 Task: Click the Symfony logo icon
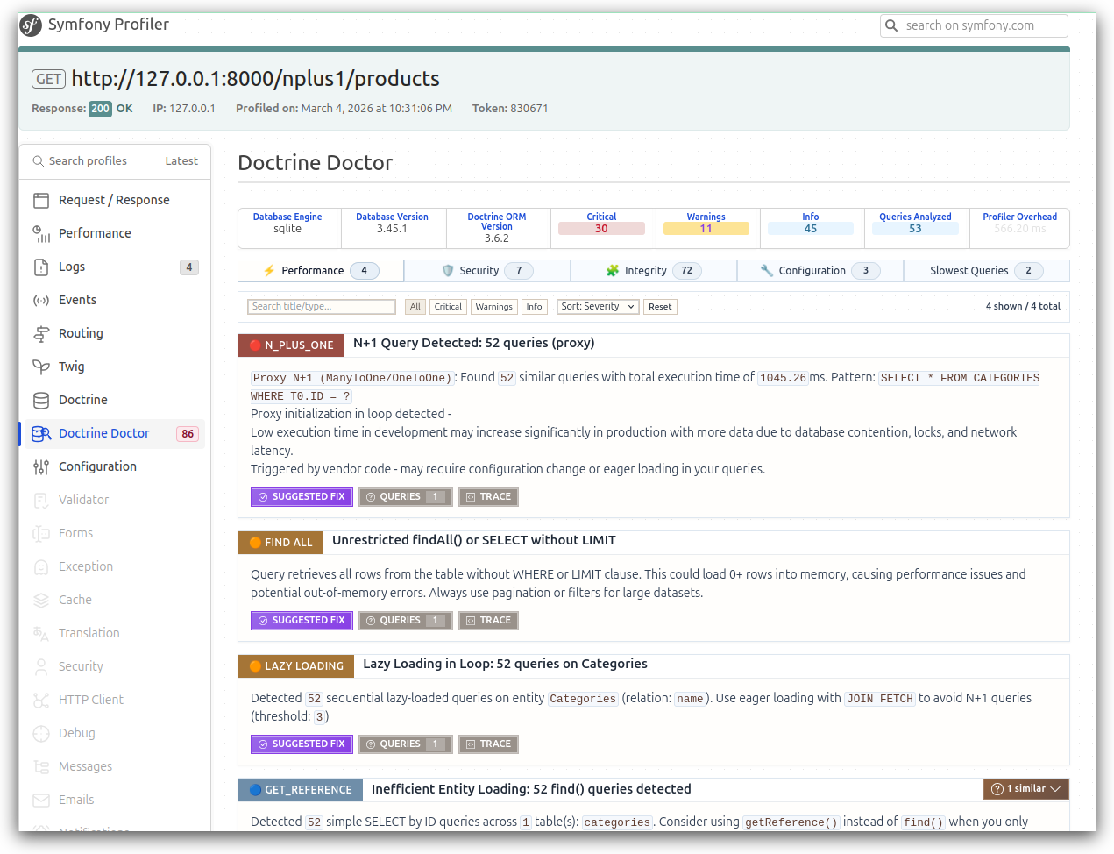click(31, 25)
